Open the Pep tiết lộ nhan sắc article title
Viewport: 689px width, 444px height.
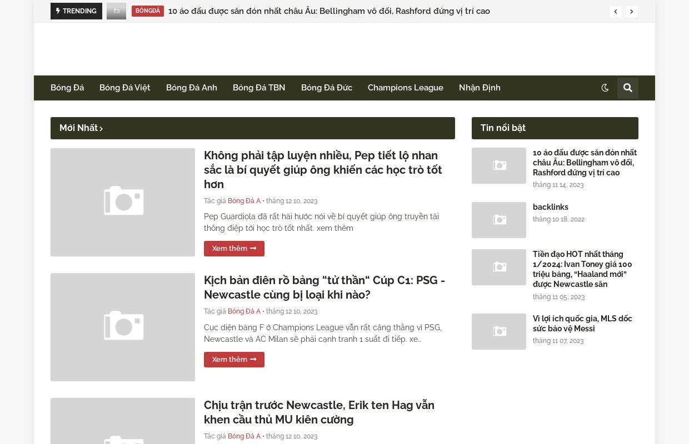[323, 170]
